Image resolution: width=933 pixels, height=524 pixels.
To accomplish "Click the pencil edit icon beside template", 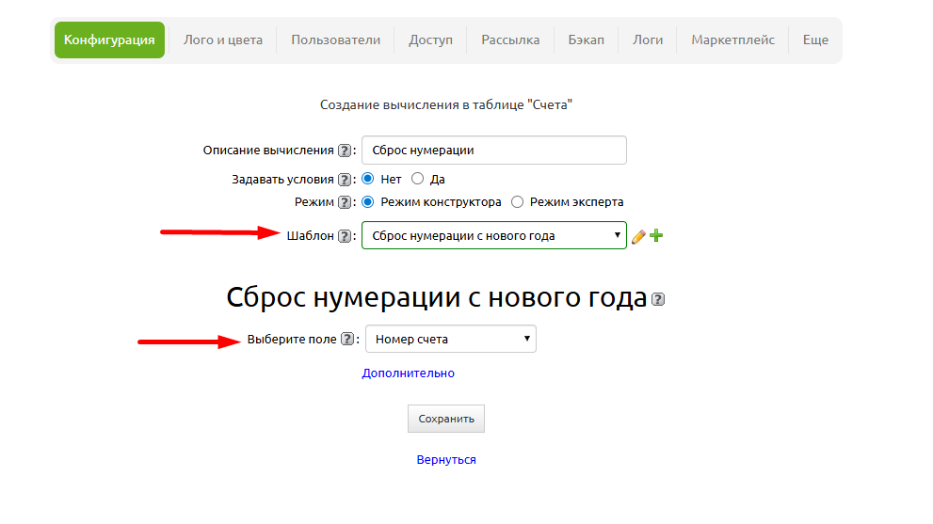I will tap(638, 236).
